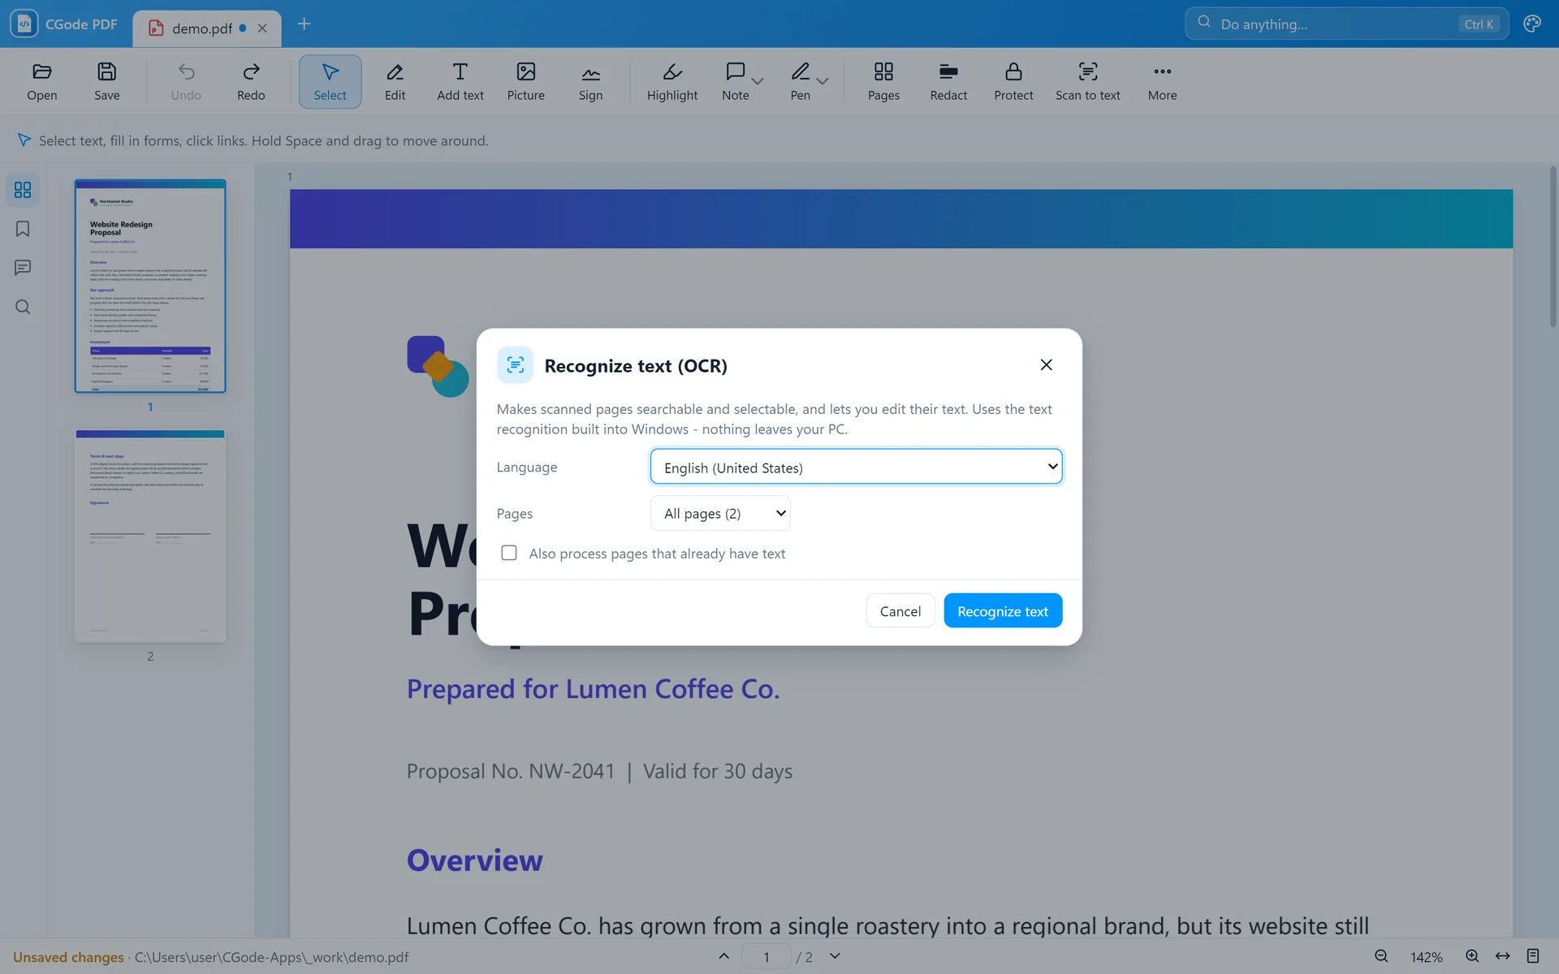This screenshot has height=974, width=1559.
Task: Open search sidebar panel
Action: (23, 307)
